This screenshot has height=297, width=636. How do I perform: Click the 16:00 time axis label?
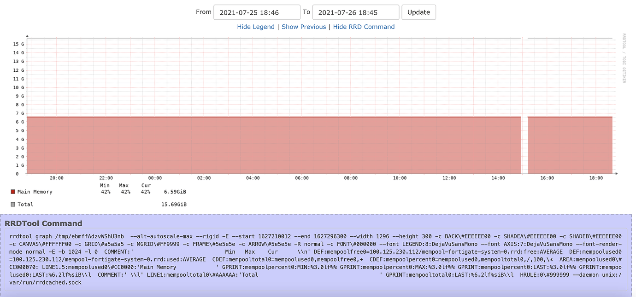547,178
